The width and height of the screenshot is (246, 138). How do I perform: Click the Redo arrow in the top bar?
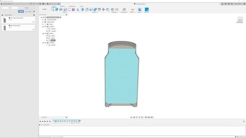[x=55, y=4]
